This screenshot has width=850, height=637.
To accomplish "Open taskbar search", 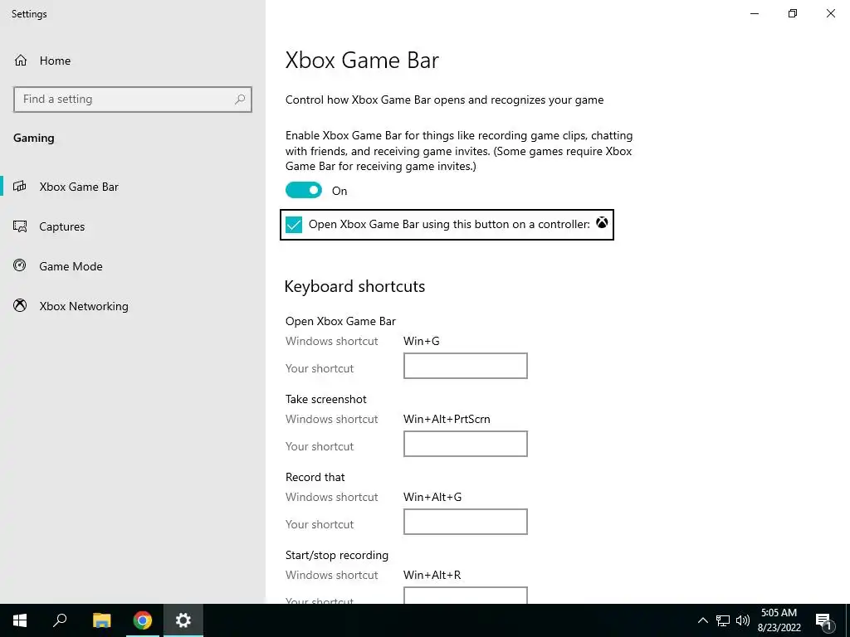I will click(60, 620).
